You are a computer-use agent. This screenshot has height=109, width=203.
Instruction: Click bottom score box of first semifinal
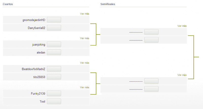(151, 40)
